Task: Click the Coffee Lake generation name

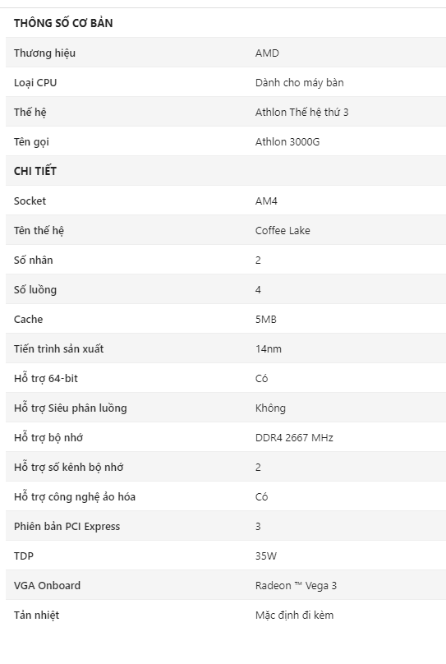Action: (283, 230)
